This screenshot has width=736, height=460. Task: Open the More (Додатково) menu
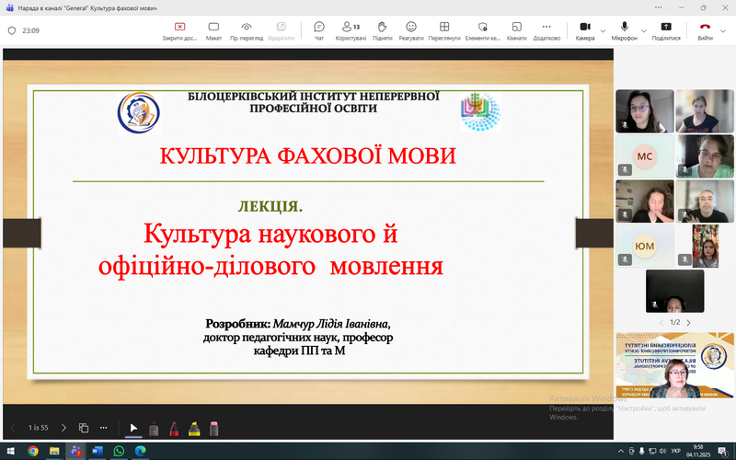(x=546, y=30)
